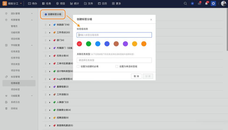Open 项目字段 in sidebar
This screenshot has width=228, height=130.
pyautogui.click(x=15, y=70)
